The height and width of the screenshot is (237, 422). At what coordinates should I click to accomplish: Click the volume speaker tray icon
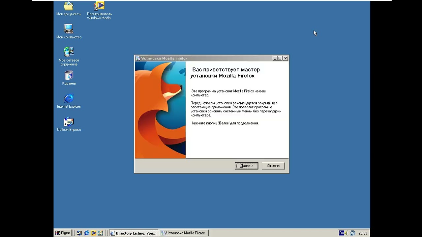[x=347, y=233]
